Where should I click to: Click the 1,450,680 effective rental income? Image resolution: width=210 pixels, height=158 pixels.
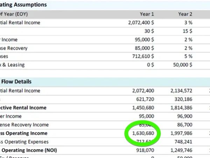tap(143, 108)
